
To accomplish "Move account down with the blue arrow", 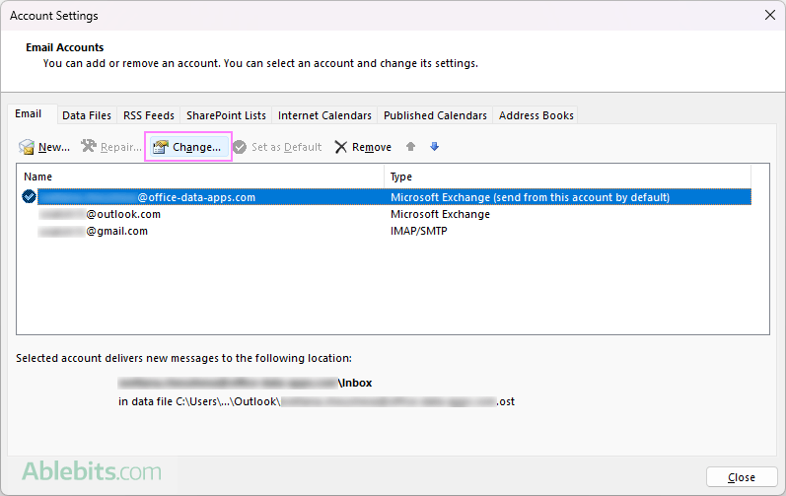I will coord(435,146).
